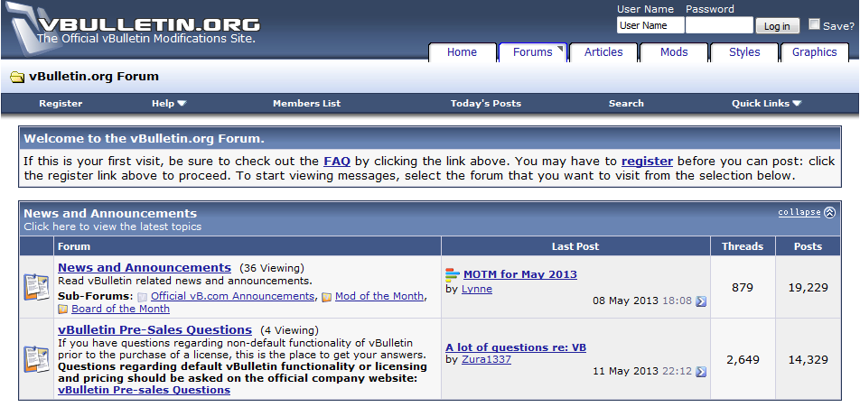Switch to the Graphics tab
The image size is (860, 407).
pyautogui.click(x=815, y=52)
